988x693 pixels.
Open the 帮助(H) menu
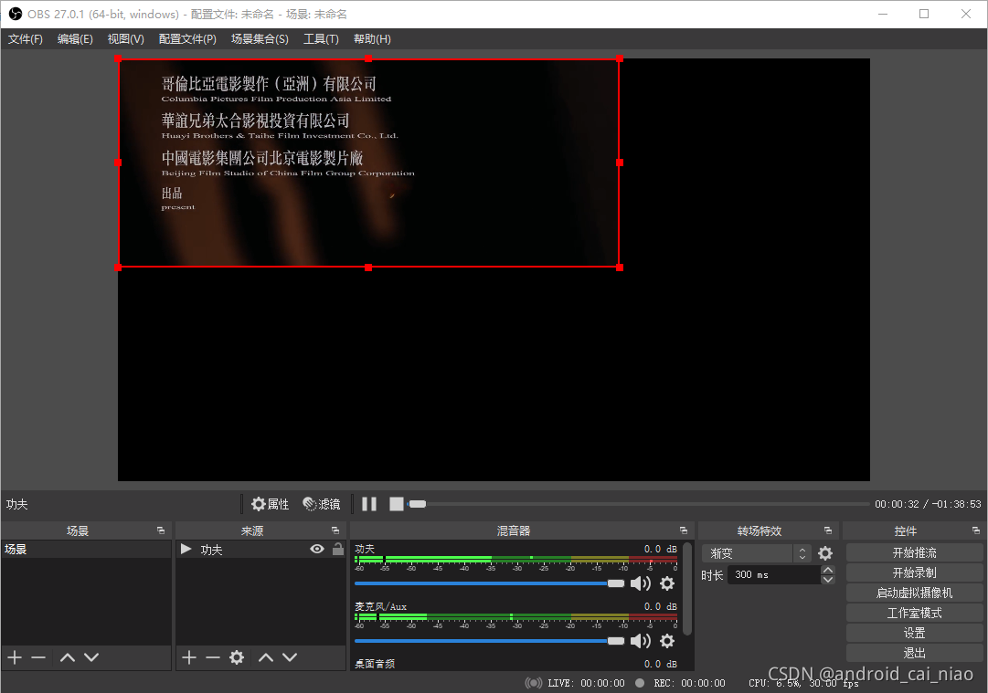[372, 39]
